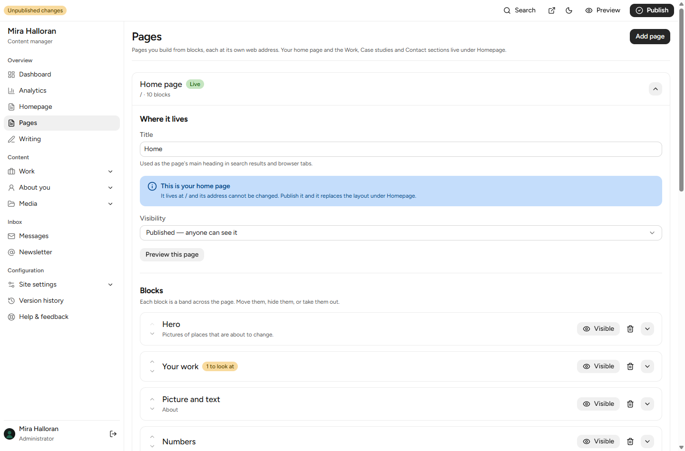Screen dimensions: 685x451
Task: Delete the Your work block
Action: [630, 366]
